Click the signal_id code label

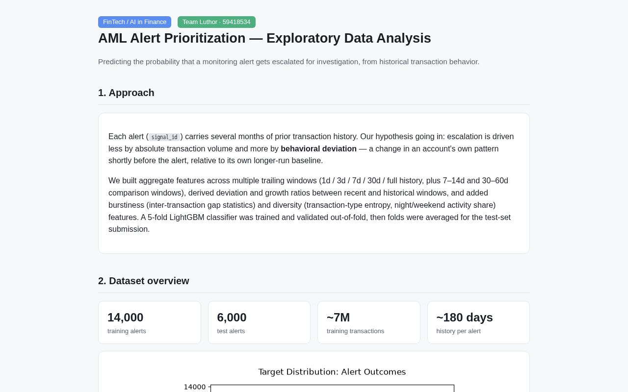[164, 137]
